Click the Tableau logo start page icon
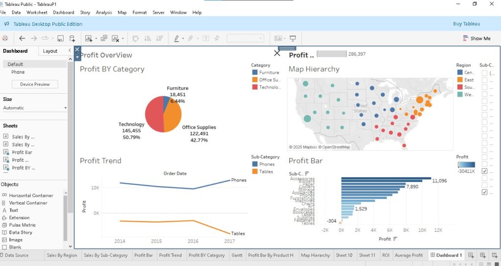The height and width of the screenshot is (266, 501). [x=5, y=38]
